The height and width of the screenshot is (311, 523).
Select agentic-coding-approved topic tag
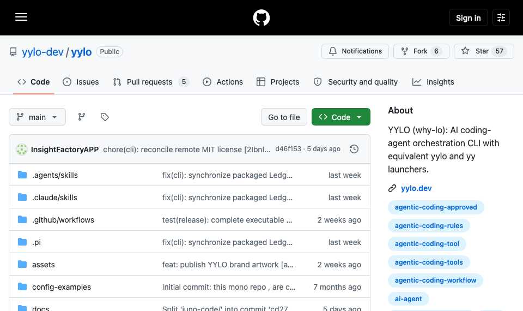pyautogui.click(x=436, y=207)
